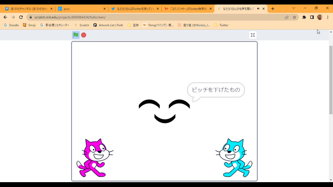Open the tab search dropdown arrow

click(294, 8)
